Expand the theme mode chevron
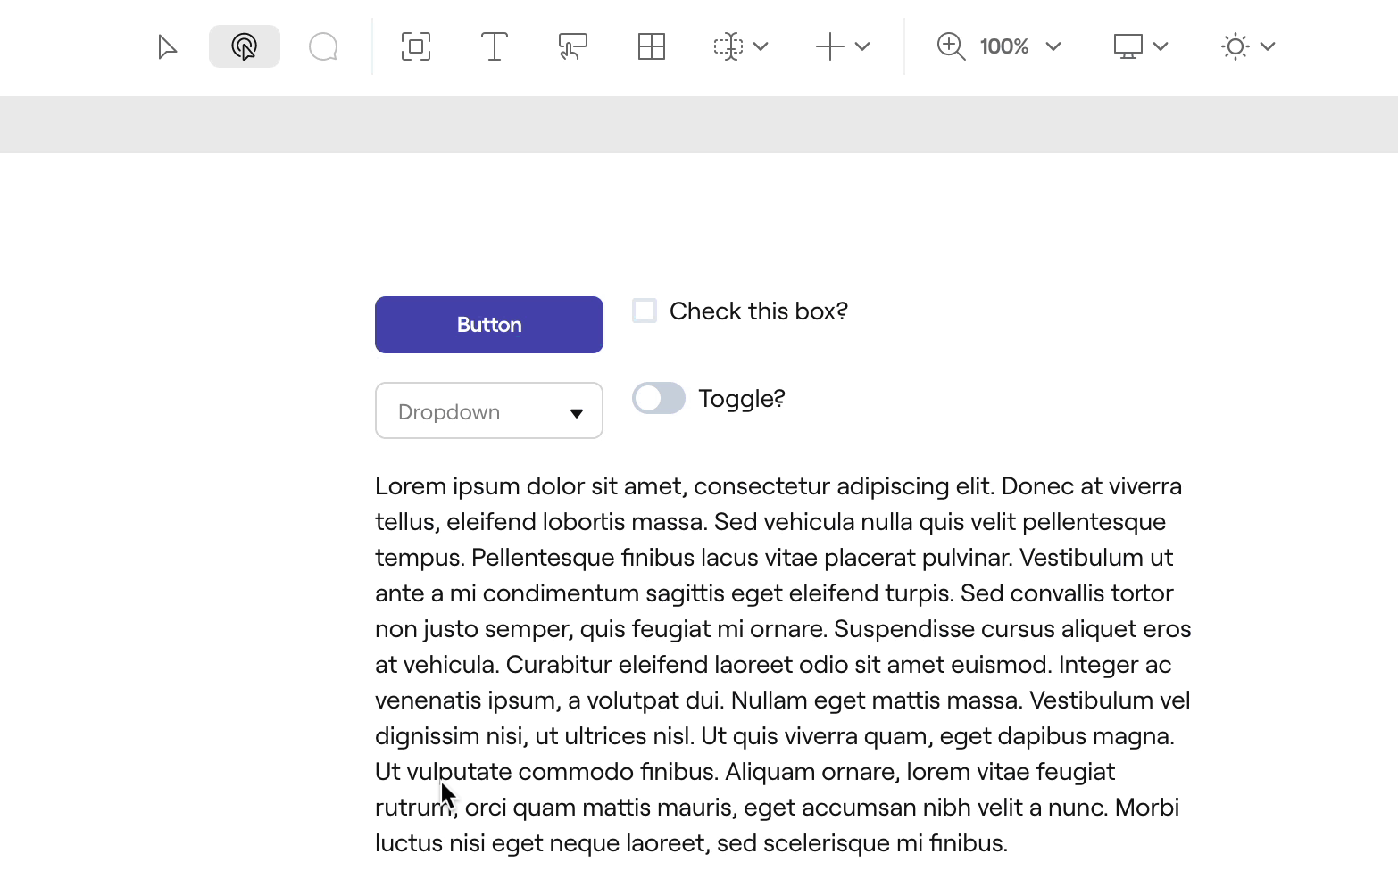This screenshot has height=887, width=1398. pyautogui.click(x=1268, y=46)
